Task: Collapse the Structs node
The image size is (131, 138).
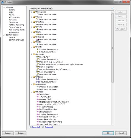Action: [32, 27]
